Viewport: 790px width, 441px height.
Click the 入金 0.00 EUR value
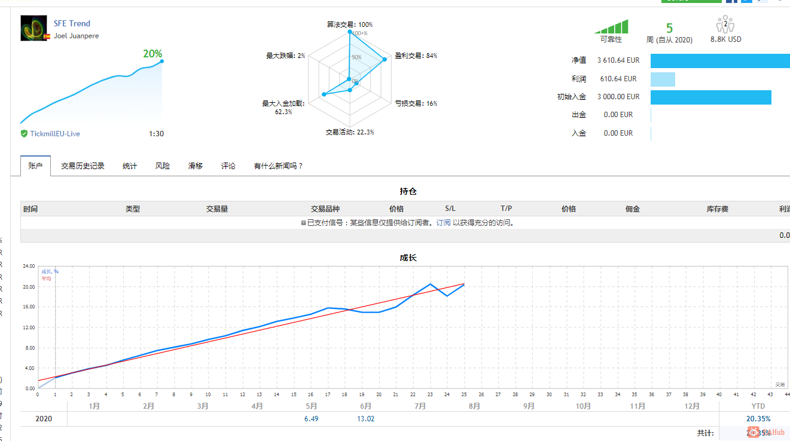(x=618, y=133)
